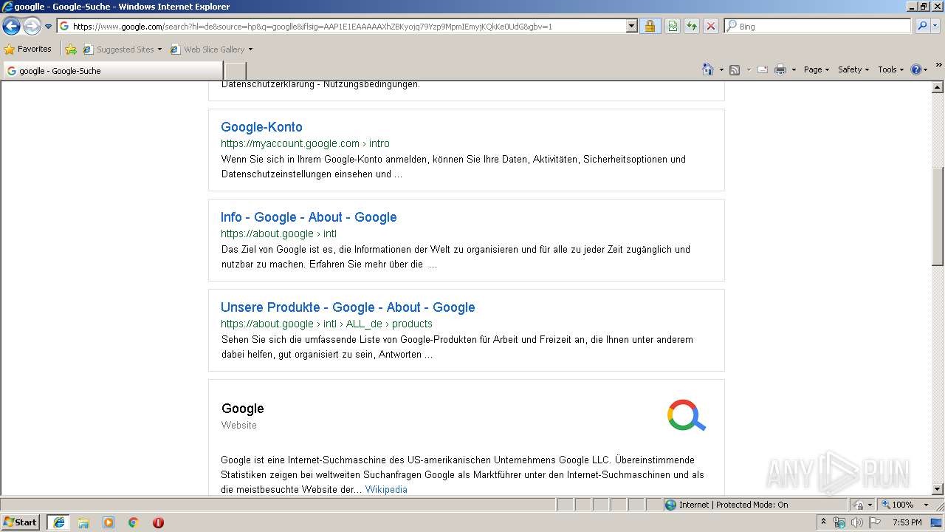945x532 pixels.
Task: Open the Favorites star button
Action: (x=28, y=49)
